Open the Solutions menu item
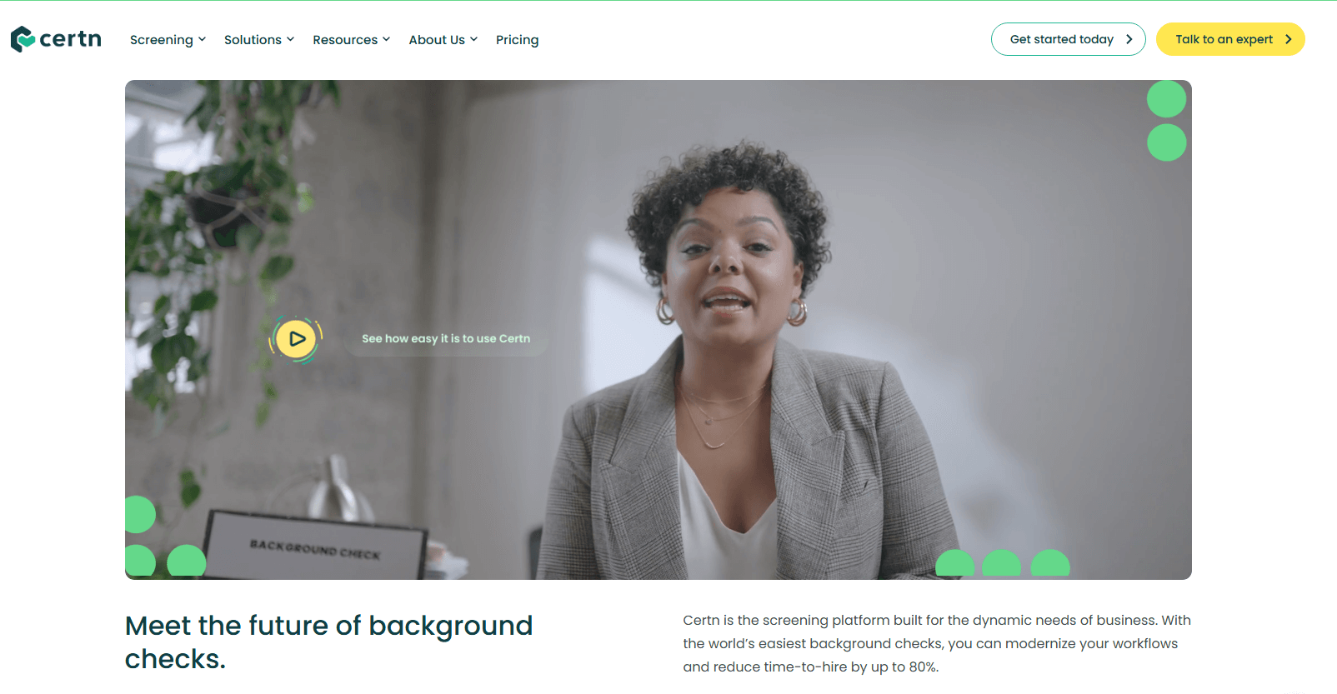1337x694 pixels. coord(253,40)
